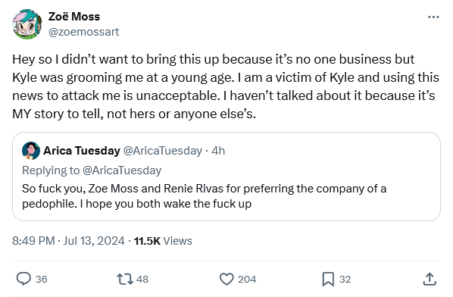Open the Replying to @AricaTuesday mention
Viewport: 453px width, 297px height.
coord(122,170)
